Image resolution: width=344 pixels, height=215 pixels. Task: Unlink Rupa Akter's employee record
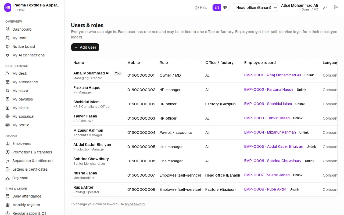(294, 189)
